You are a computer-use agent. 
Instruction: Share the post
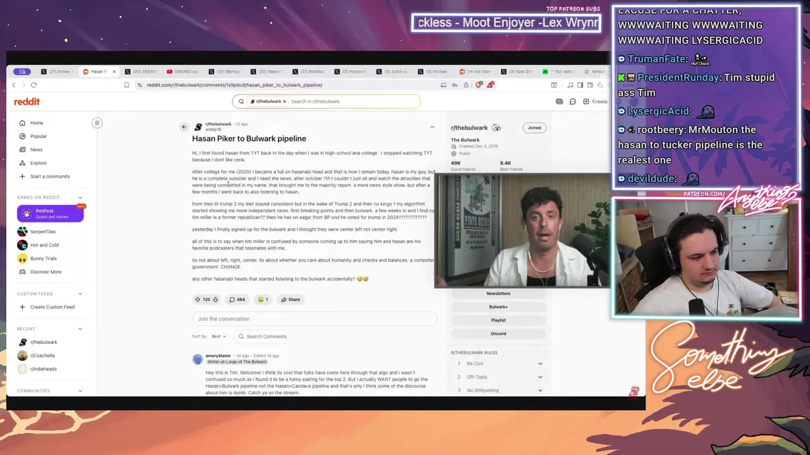click(x=290, y=300)
